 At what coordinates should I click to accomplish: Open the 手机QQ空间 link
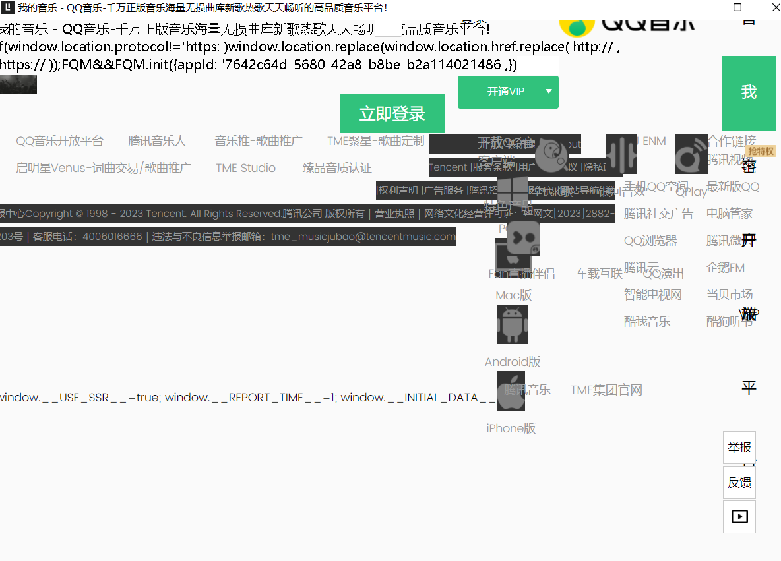656,187
